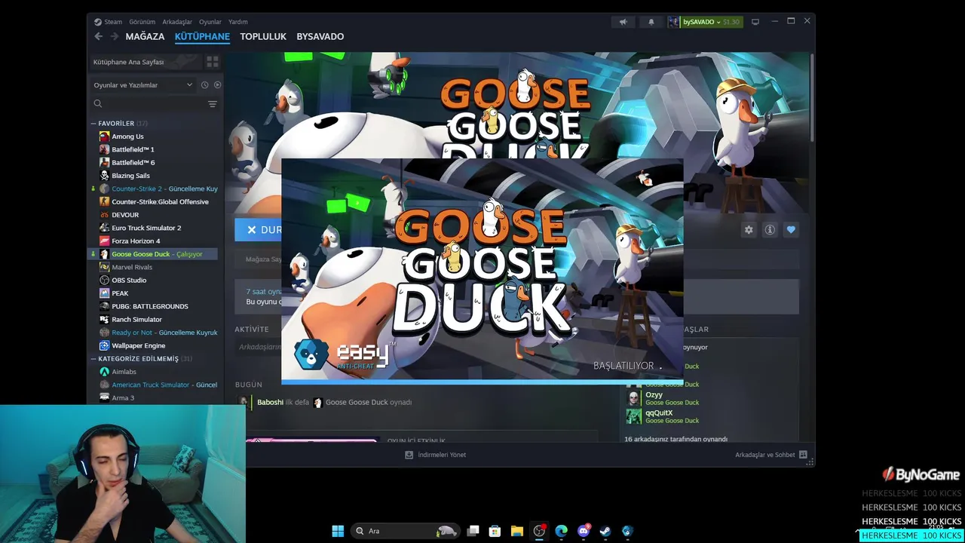The image size is (965, 543).
Task: Go forward with the right arrow
Action: (x=114, y=36)
